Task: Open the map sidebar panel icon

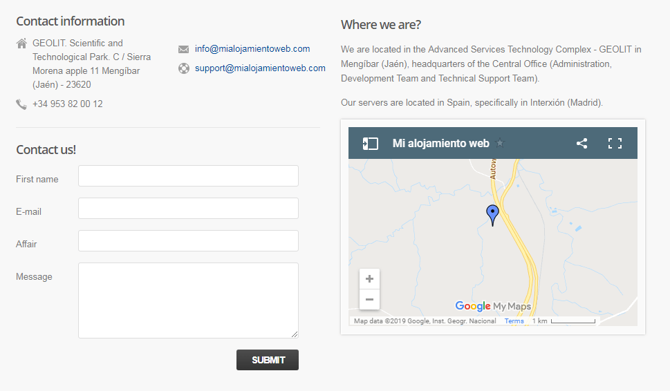Action: click(x=370, y=144)
